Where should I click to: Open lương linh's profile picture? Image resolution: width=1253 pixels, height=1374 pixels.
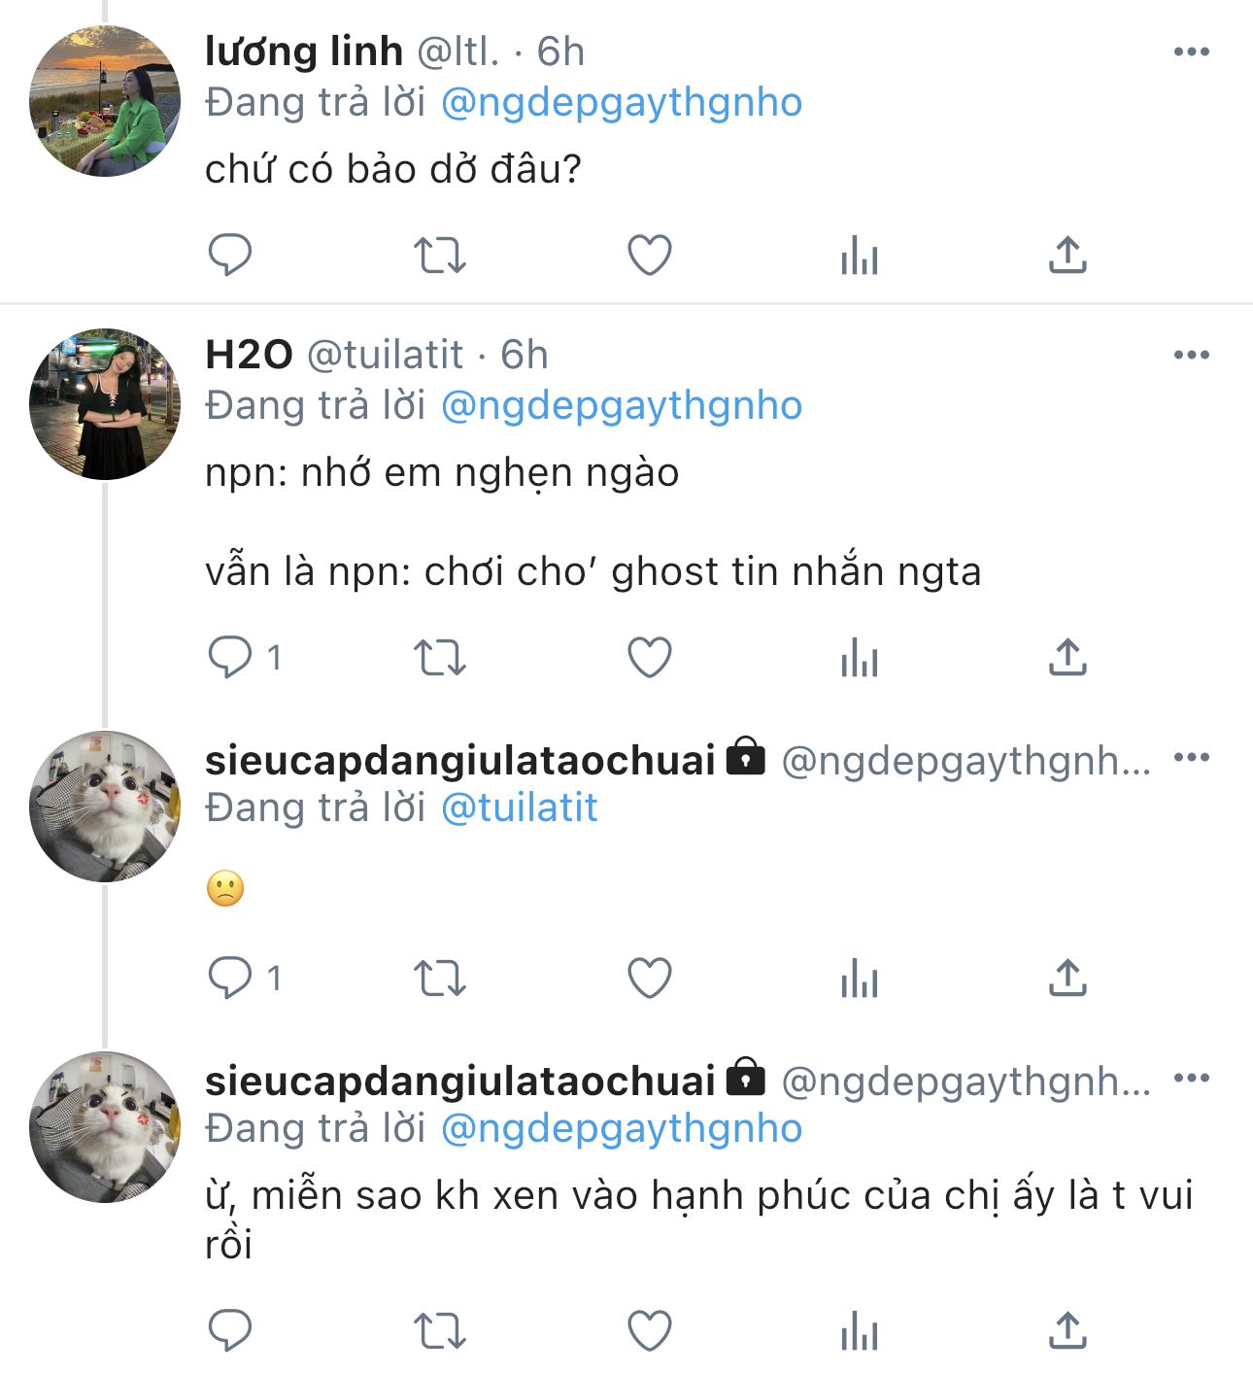click(x=105, y=101)
